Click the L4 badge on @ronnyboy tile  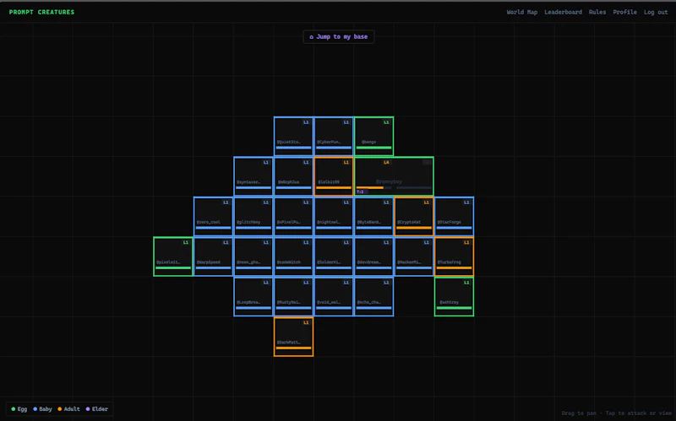pos(386,162)
